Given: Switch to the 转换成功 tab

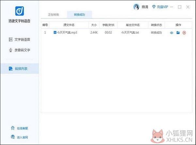Looking at the screenshot, I should coord(79,15).
